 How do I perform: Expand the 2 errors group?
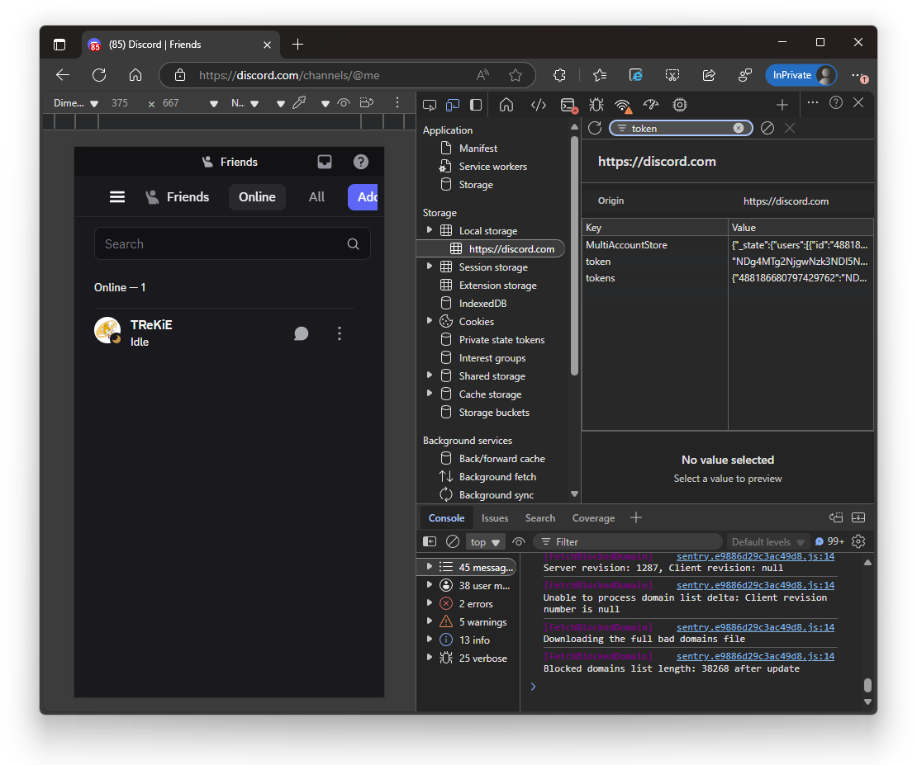point(430,603)
